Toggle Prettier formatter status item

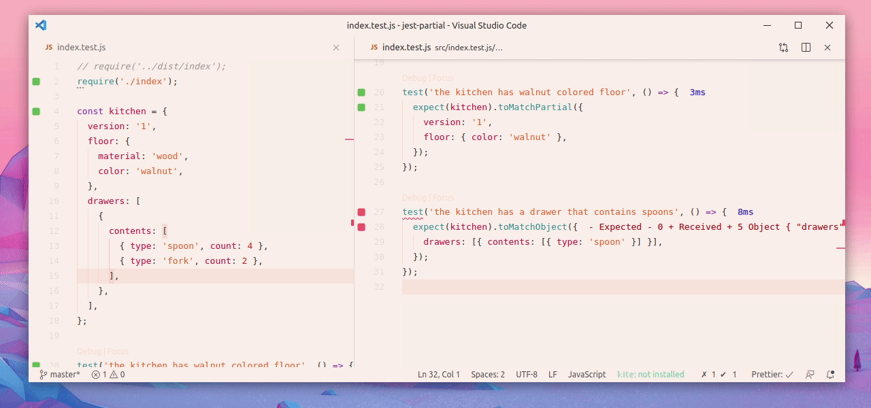tap(772, 374)
